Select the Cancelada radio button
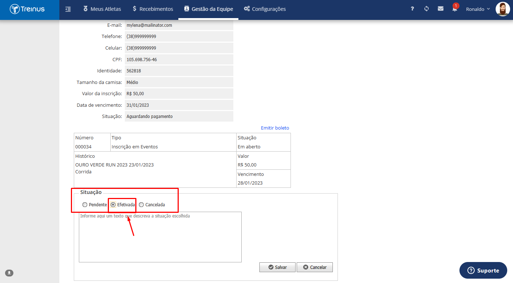513x283 pixels. click(x=141, y=204)
